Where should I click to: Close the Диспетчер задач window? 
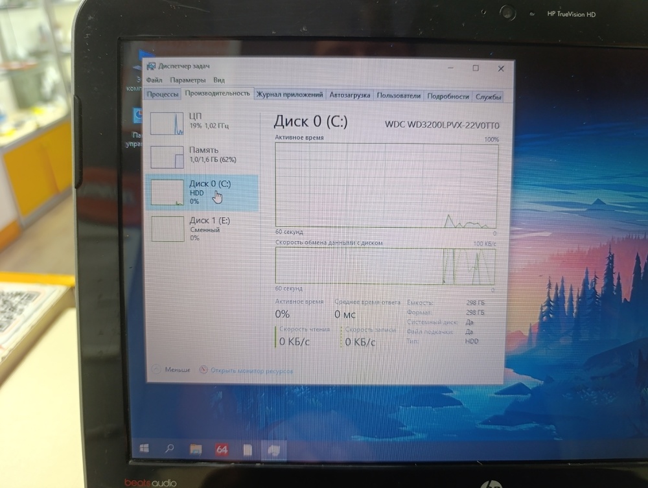coord(501,69)
